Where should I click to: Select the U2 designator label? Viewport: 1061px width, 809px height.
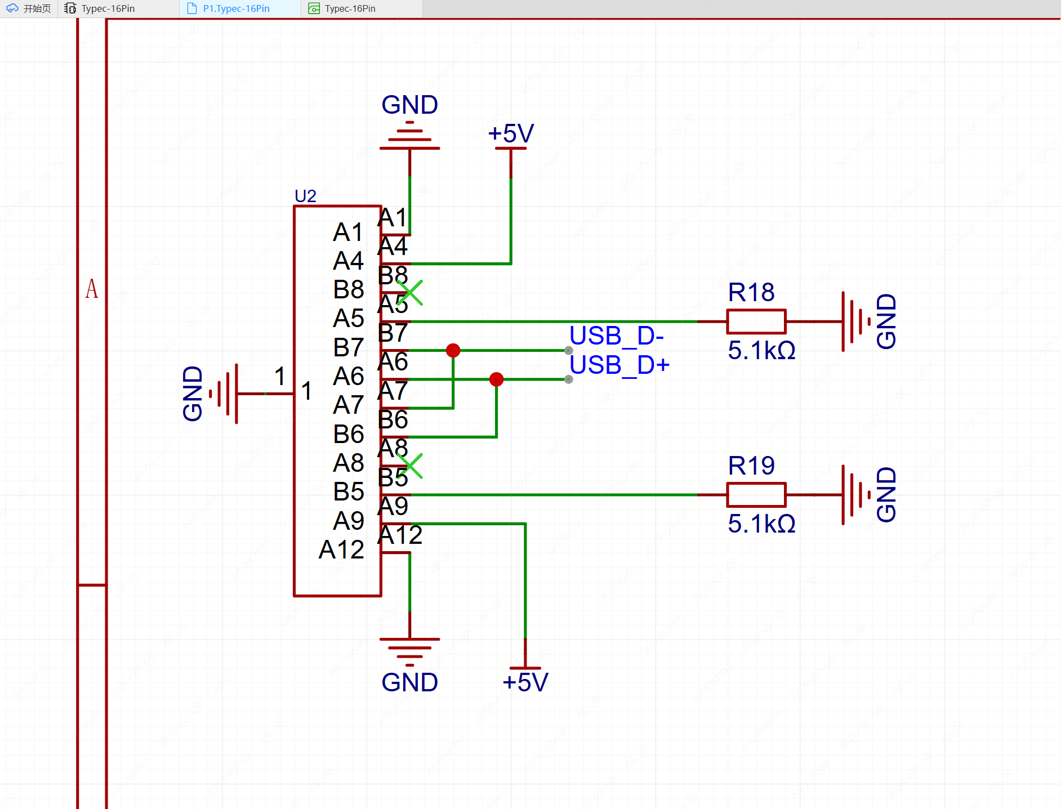point(305,196)
